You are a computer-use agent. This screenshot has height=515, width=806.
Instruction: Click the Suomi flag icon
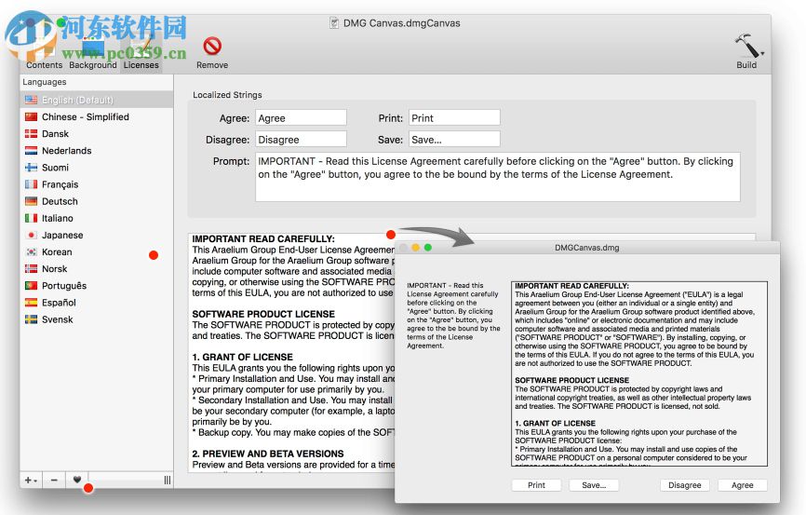32,168
